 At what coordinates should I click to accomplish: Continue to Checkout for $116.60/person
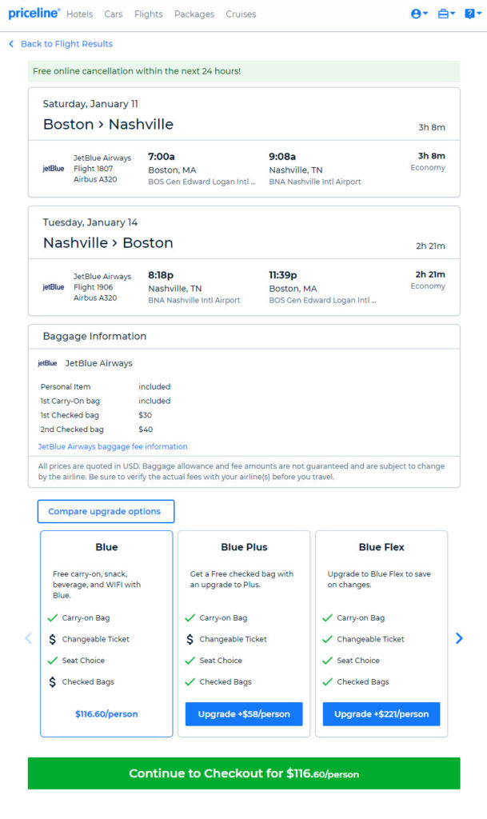click(244, 773)
